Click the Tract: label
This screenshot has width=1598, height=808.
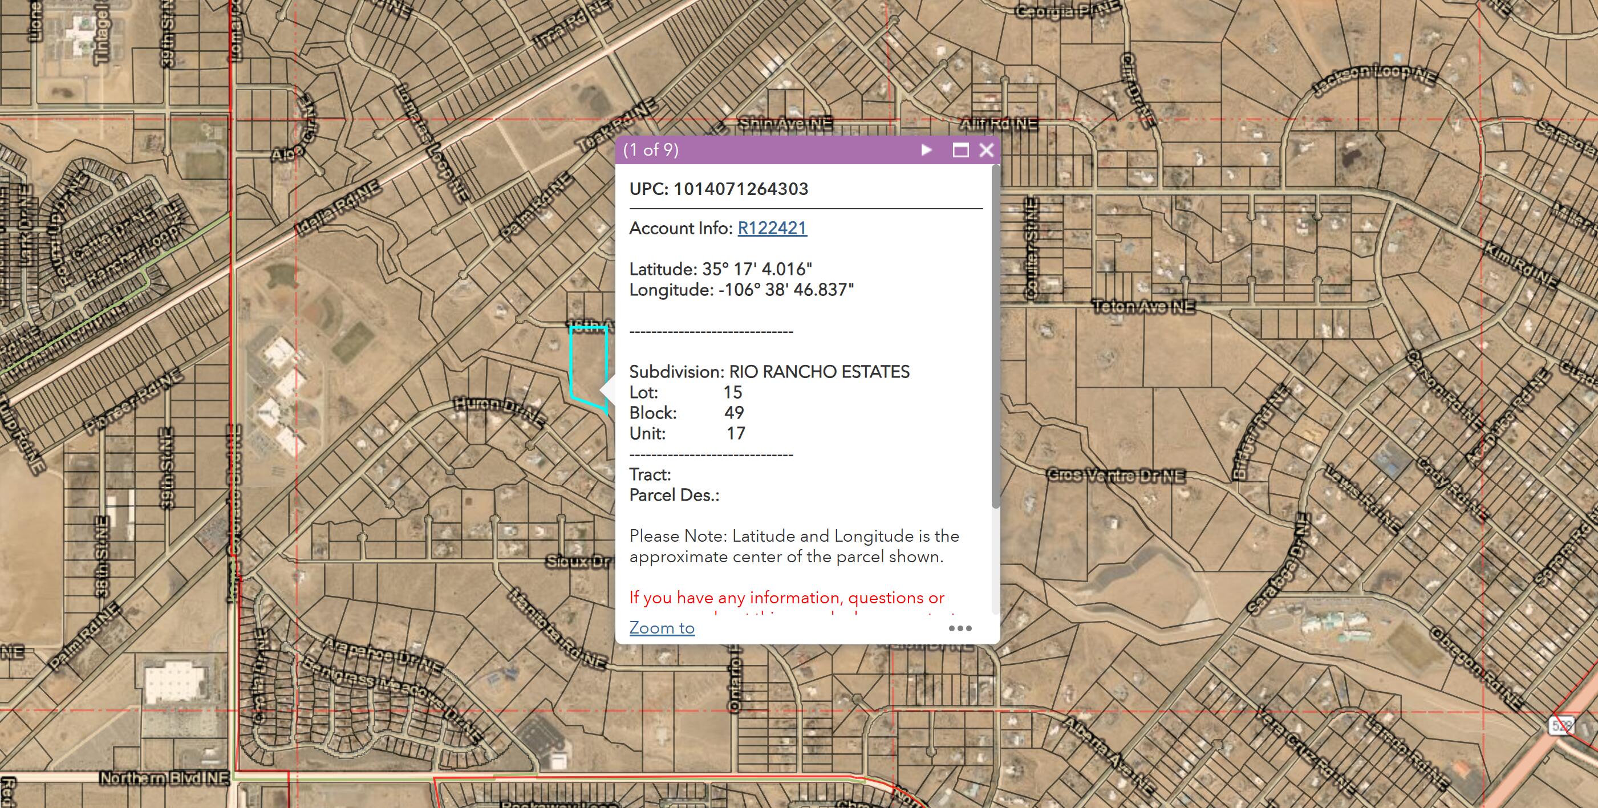(650, 474)
